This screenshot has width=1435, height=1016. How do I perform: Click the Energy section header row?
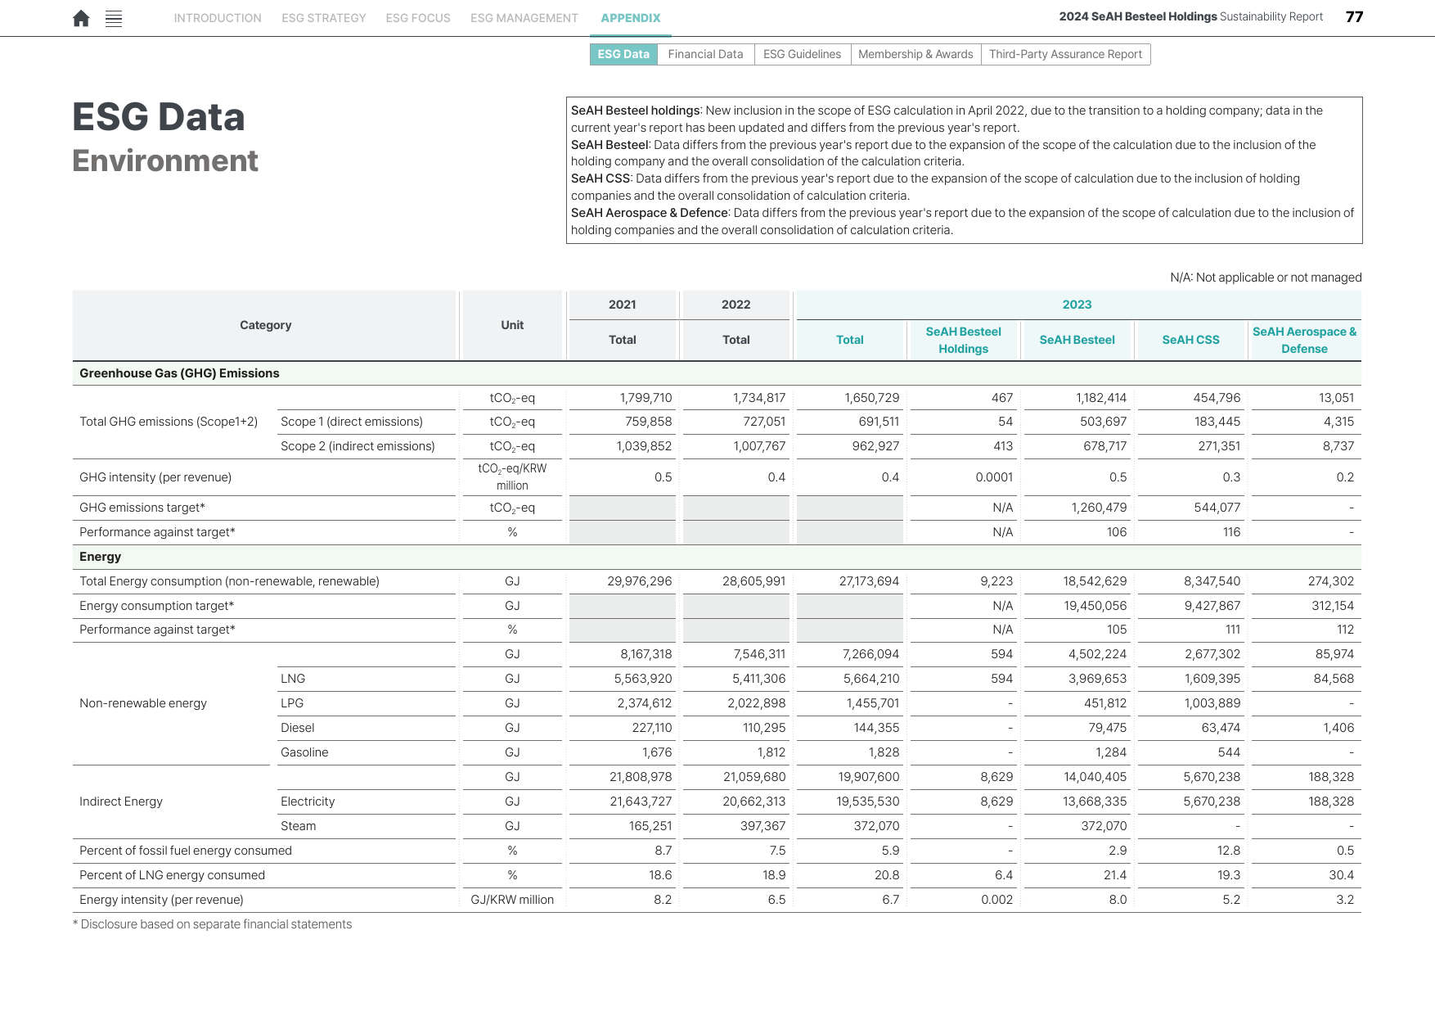coord(717,557)
